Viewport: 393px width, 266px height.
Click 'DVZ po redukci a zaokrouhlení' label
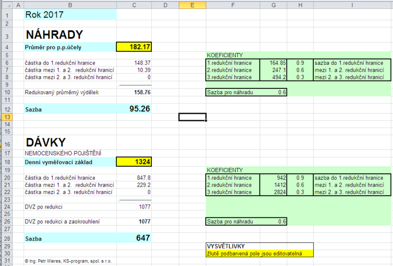70,222
